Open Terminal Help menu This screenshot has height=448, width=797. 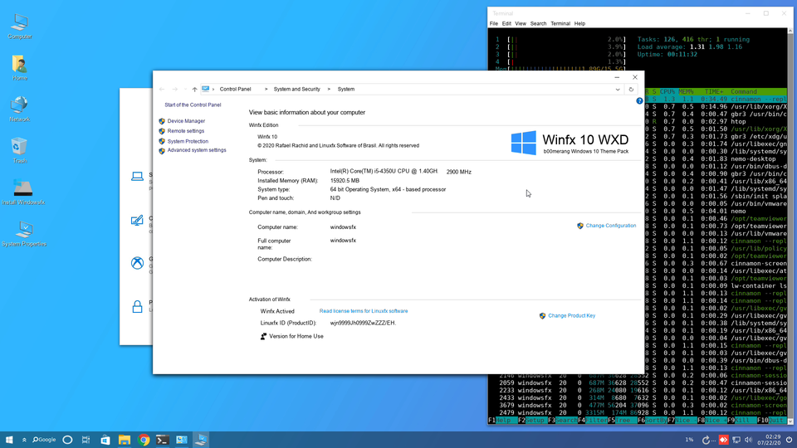tap(579, 23)
